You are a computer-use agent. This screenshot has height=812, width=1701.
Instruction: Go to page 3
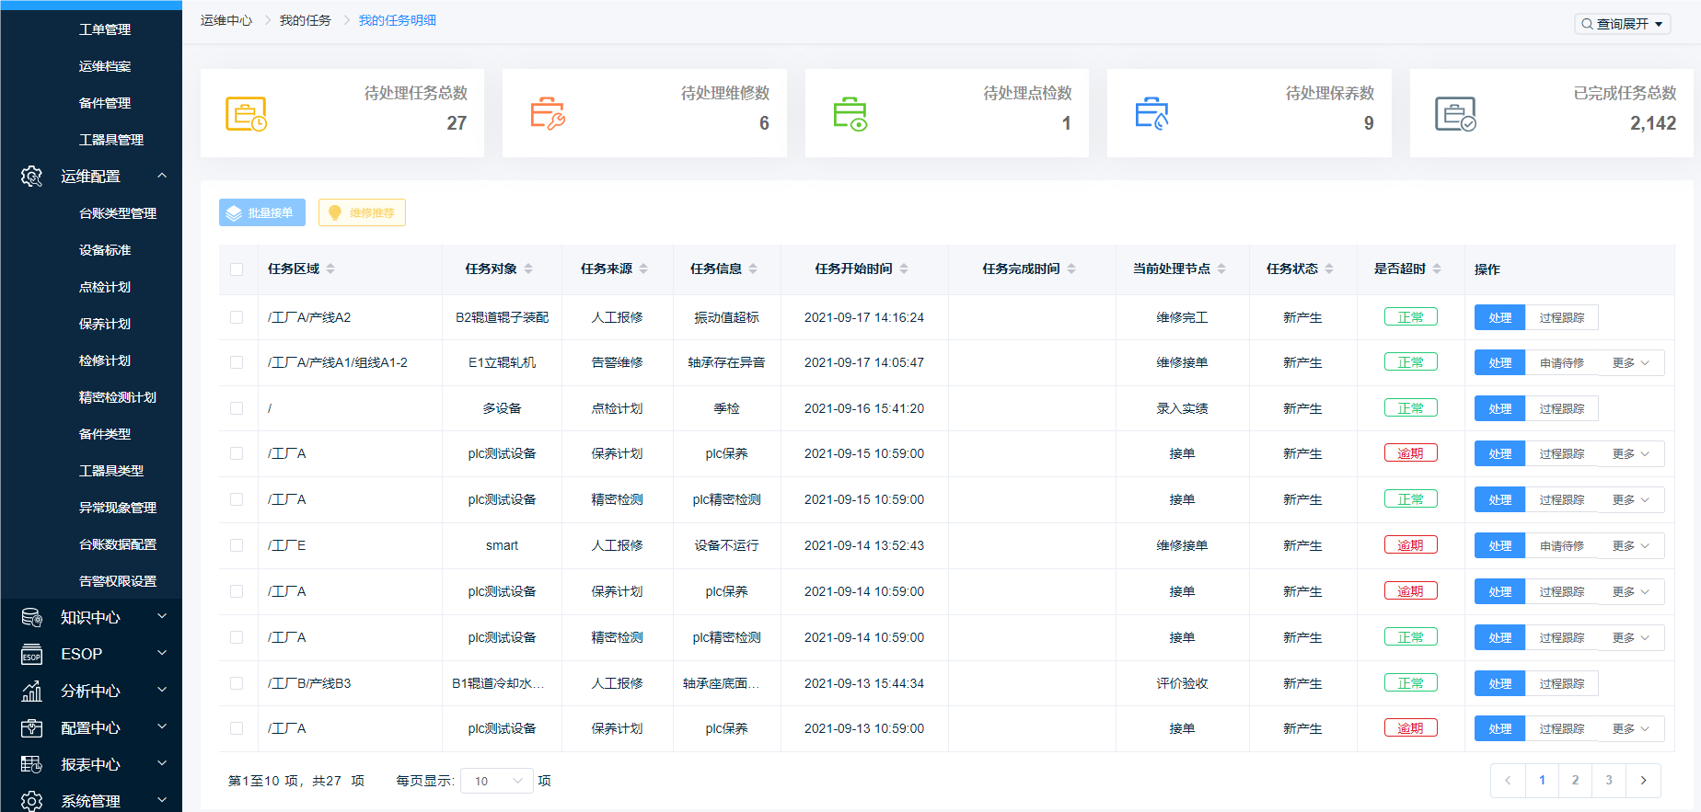tap(1609, 781)
